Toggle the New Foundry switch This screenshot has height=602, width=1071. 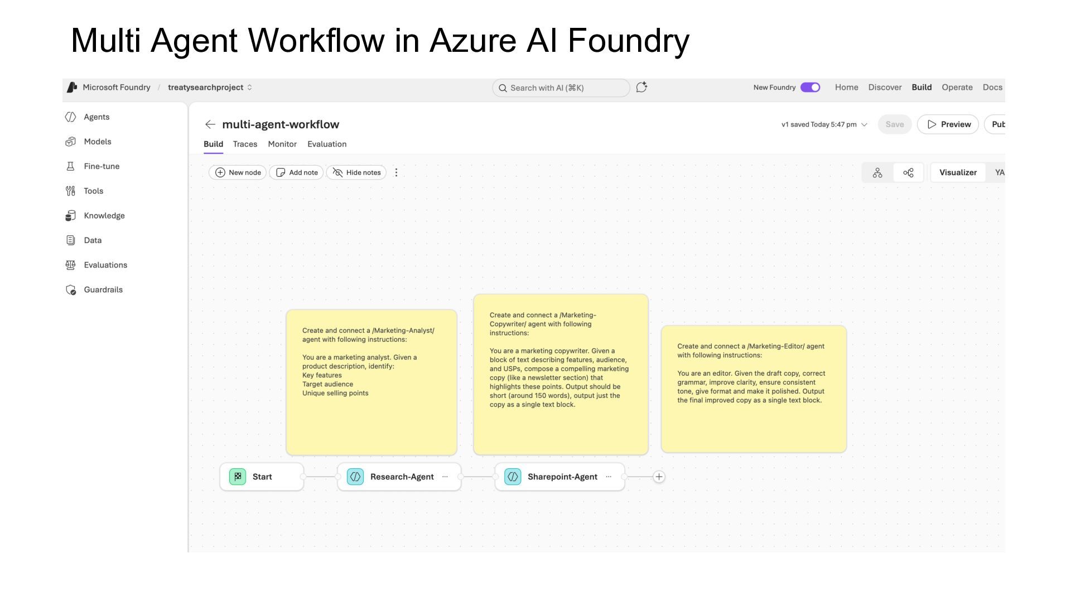point(810,88)
